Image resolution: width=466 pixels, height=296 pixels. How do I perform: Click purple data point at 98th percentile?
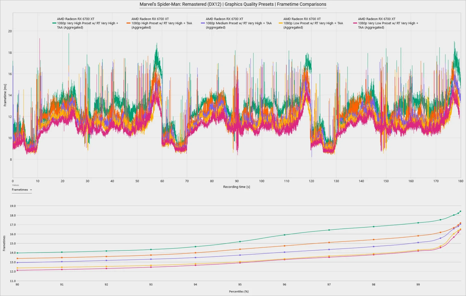tap(374, 247)
